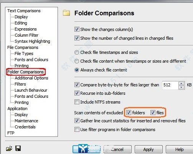Viewport: 193px width, 154px height.
Task: Increase the KB value with the up arrow
Action: pyautogui.click(x=181, y=84)
